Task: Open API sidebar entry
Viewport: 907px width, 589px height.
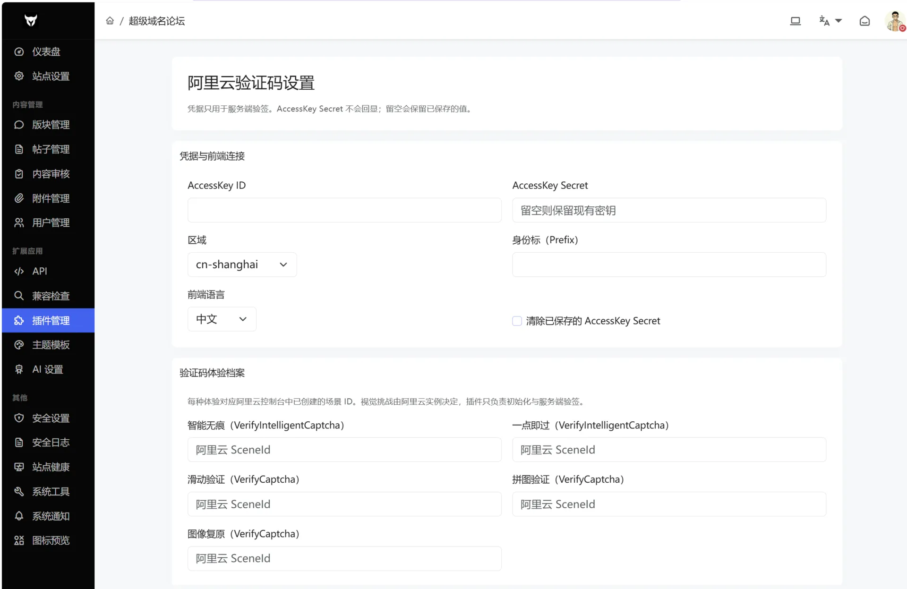Action: pyautogui.click(x=48, y=271)
